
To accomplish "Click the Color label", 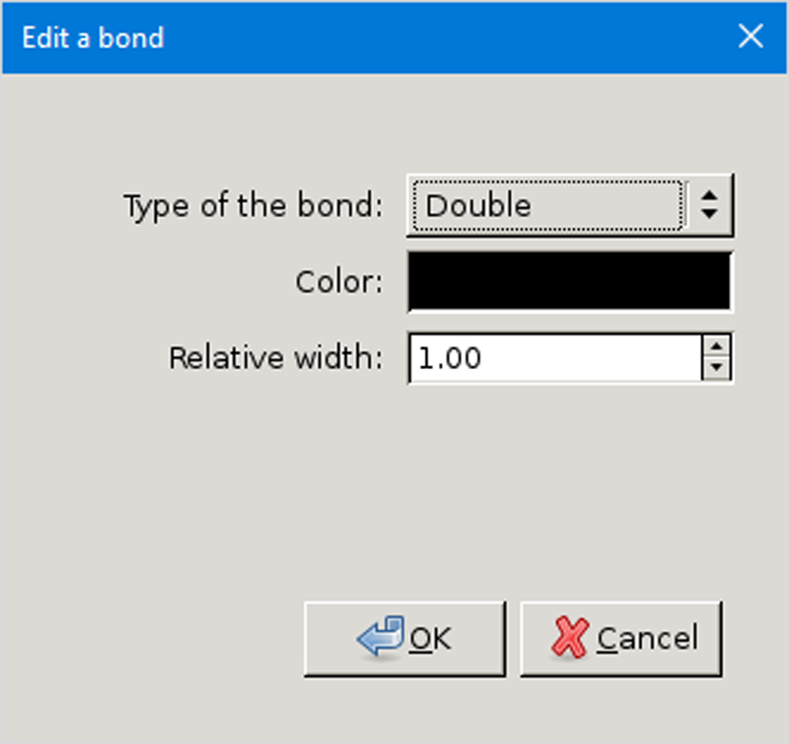I will [339, 280].
